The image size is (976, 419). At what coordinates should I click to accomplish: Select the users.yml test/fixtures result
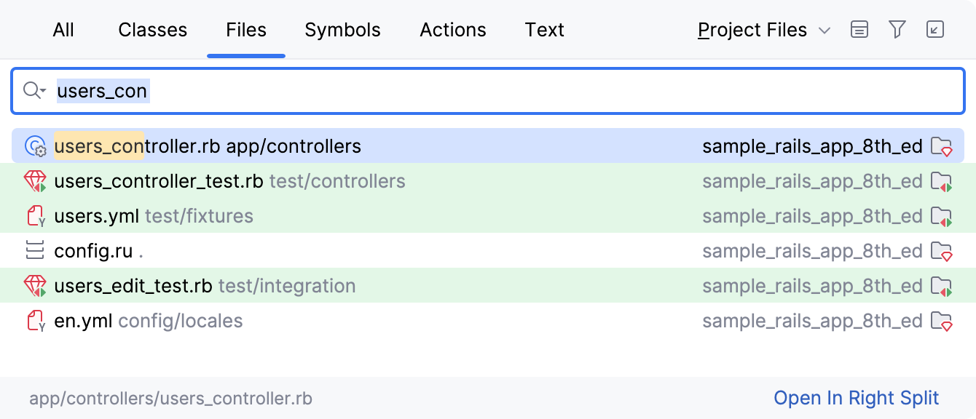click(488, 216)
